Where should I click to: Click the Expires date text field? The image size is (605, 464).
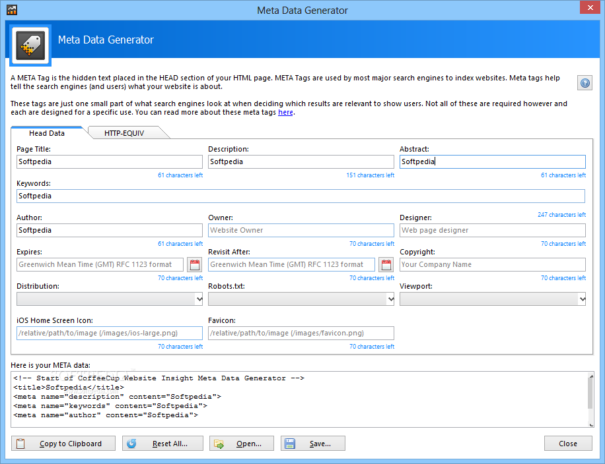click(100, 264)
